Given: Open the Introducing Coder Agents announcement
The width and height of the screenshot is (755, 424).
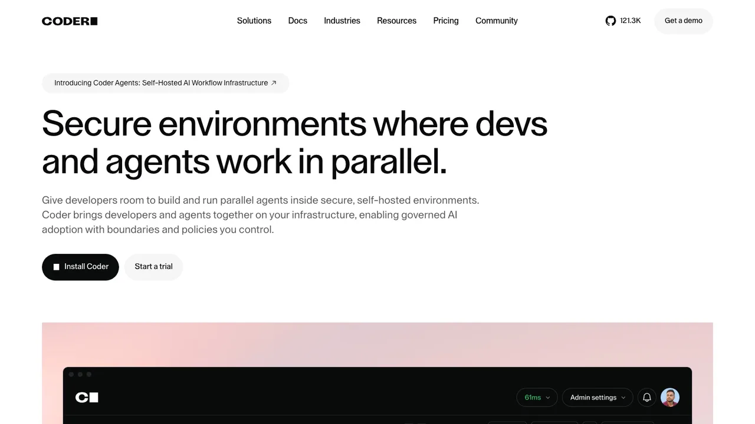Looking at the screenshot, I should pos(165,83).
